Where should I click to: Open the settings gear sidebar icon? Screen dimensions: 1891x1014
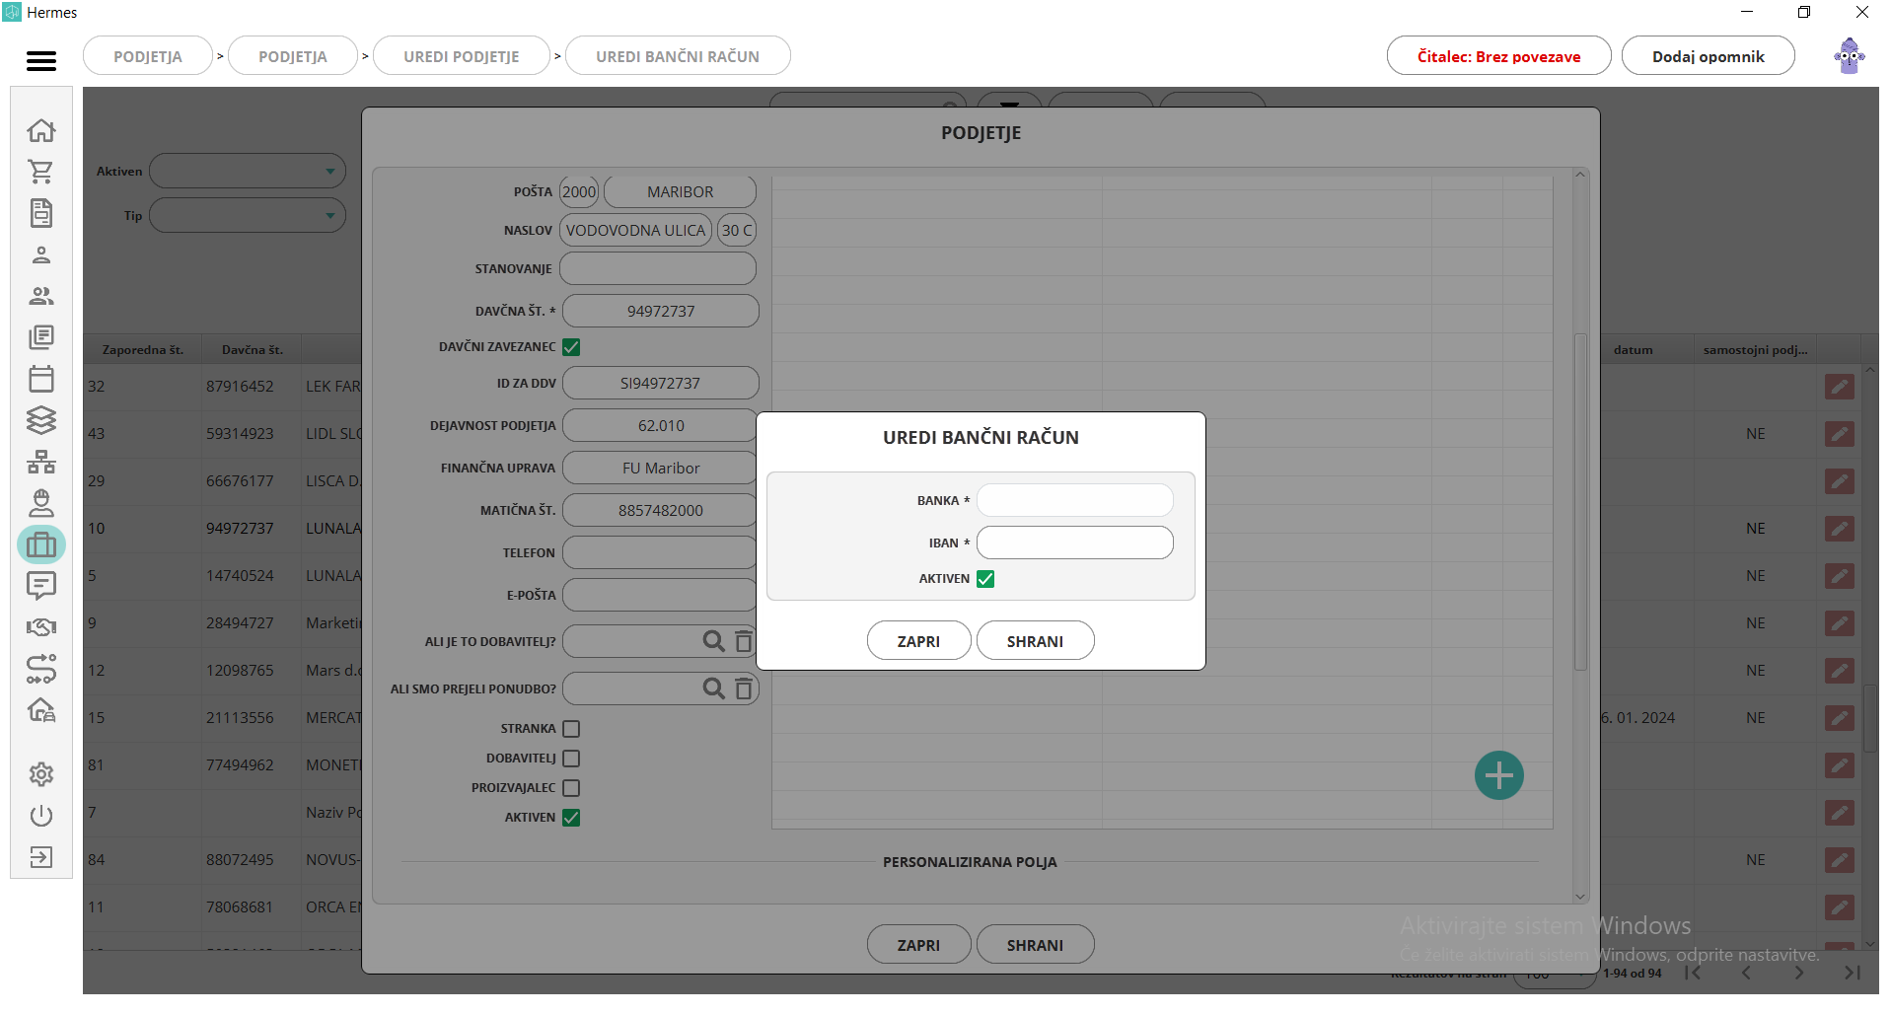click(x=41, y=774)
